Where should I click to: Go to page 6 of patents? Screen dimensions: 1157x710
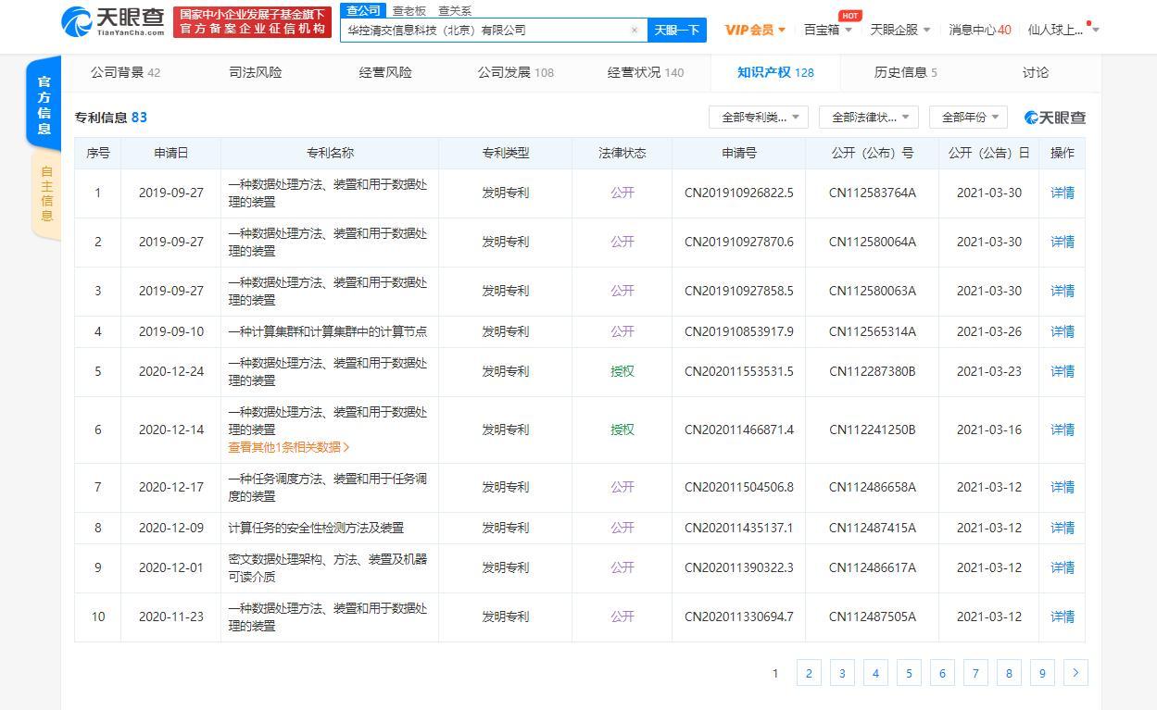point(942,673)
